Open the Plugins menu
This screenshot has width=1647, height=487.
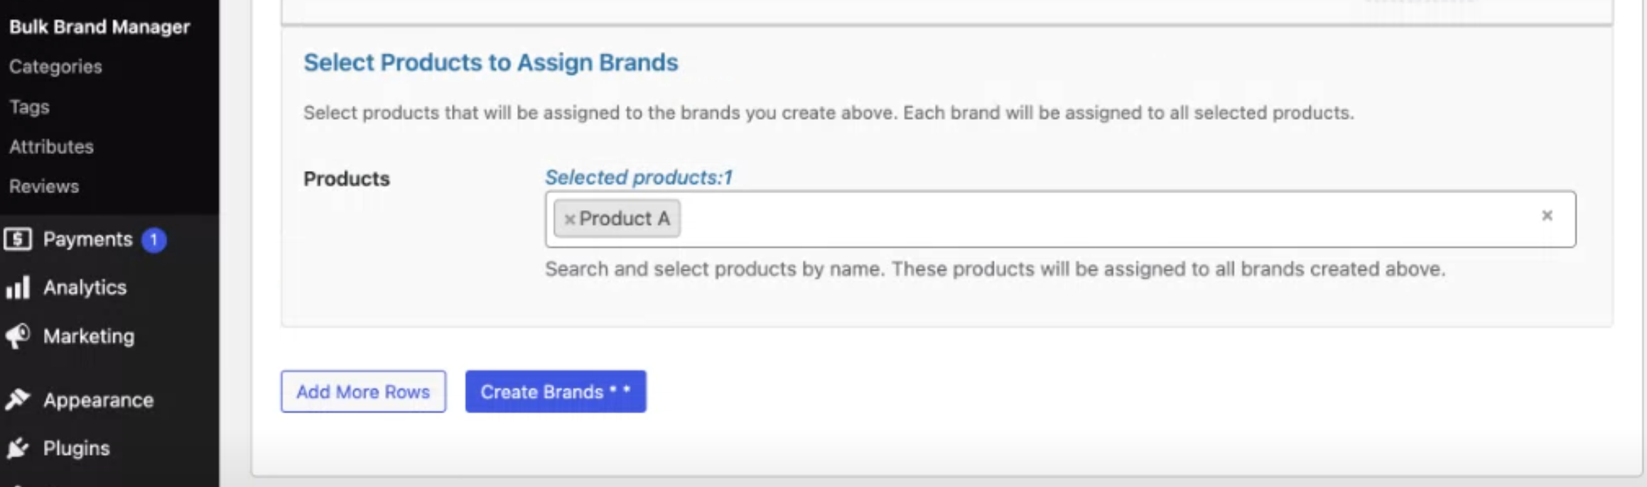76,448
